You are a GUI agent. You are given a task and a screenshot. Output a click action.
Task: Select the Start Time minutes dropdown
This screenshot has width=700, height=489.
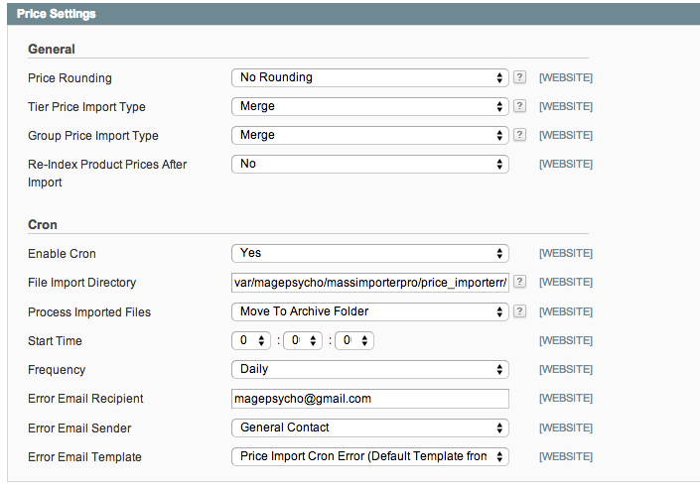pos(303,340)
